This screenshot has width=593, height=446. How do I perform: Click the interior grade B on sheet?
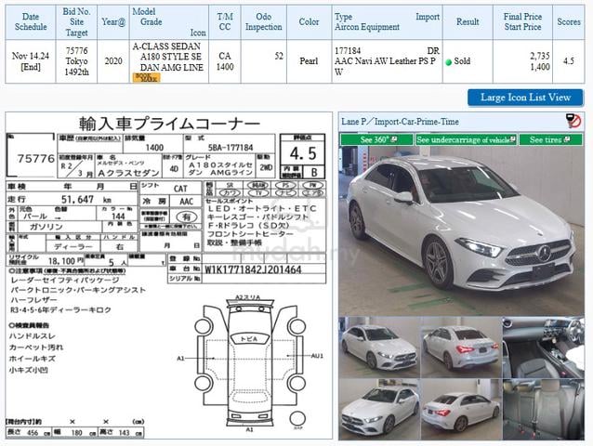pos(314,173)
